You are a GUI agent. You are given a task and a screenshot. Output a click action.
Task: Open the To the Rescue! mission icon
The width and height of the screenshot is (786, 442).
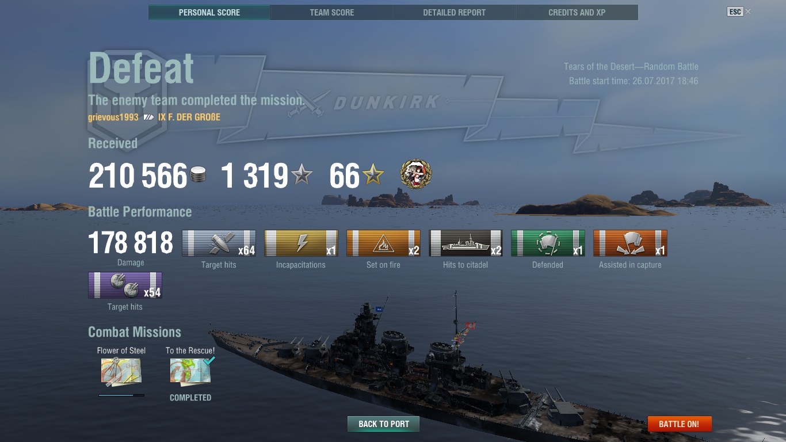[191, 371]
